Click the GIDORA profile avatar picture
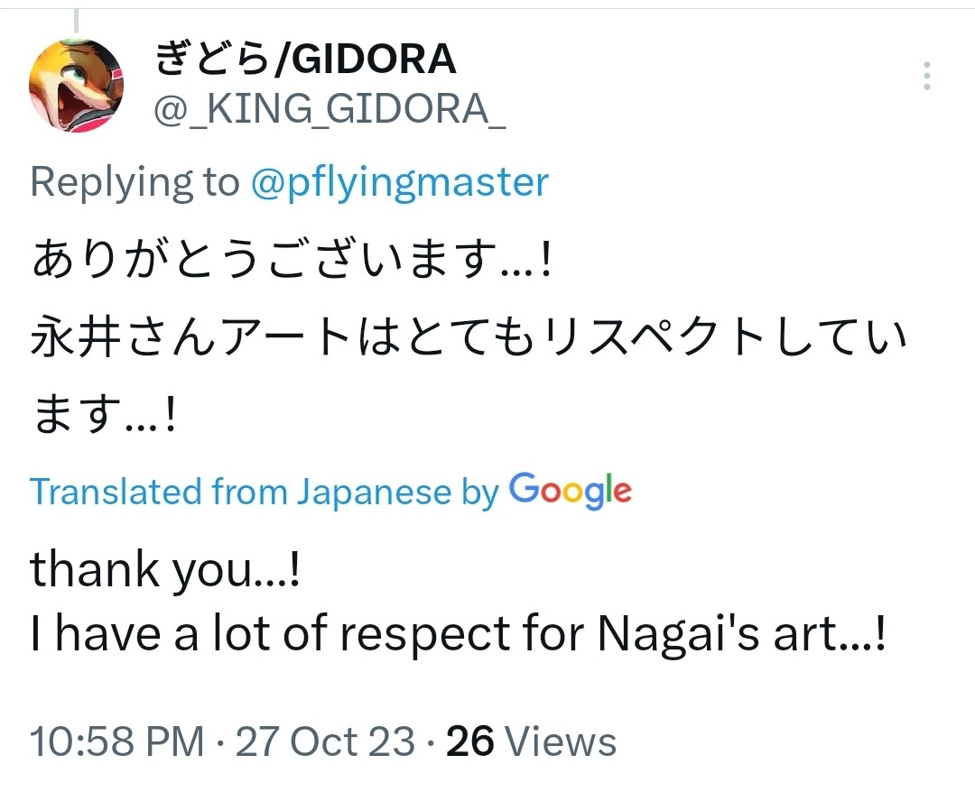The width and height of the screenshot is (975, 792). click(77, 86)
